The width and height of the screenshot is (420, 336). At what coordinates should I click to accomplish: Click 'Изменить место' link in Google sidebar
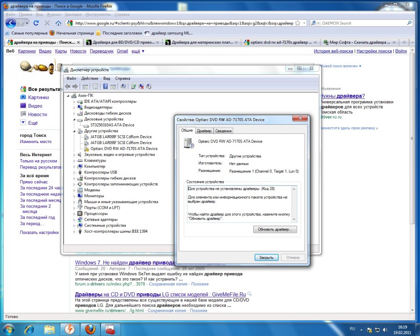(x=35, y=141)
